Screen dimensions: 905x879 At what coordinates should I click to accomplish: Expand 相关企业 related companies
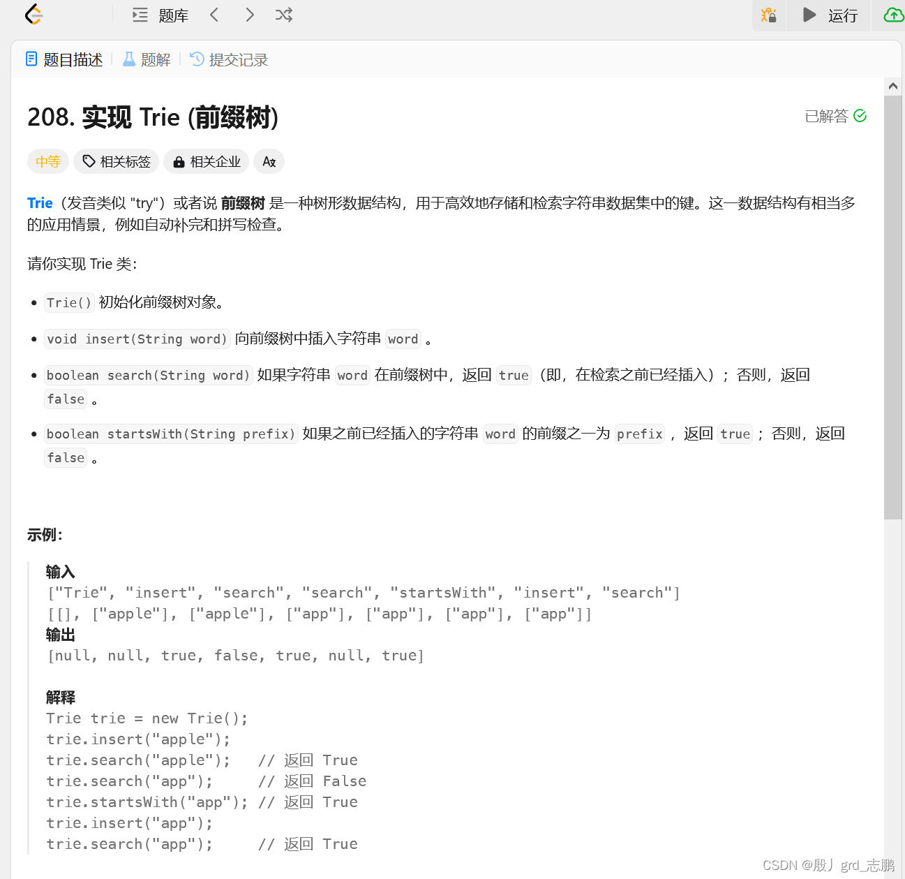pyautogui.click(x=207, y=162)
